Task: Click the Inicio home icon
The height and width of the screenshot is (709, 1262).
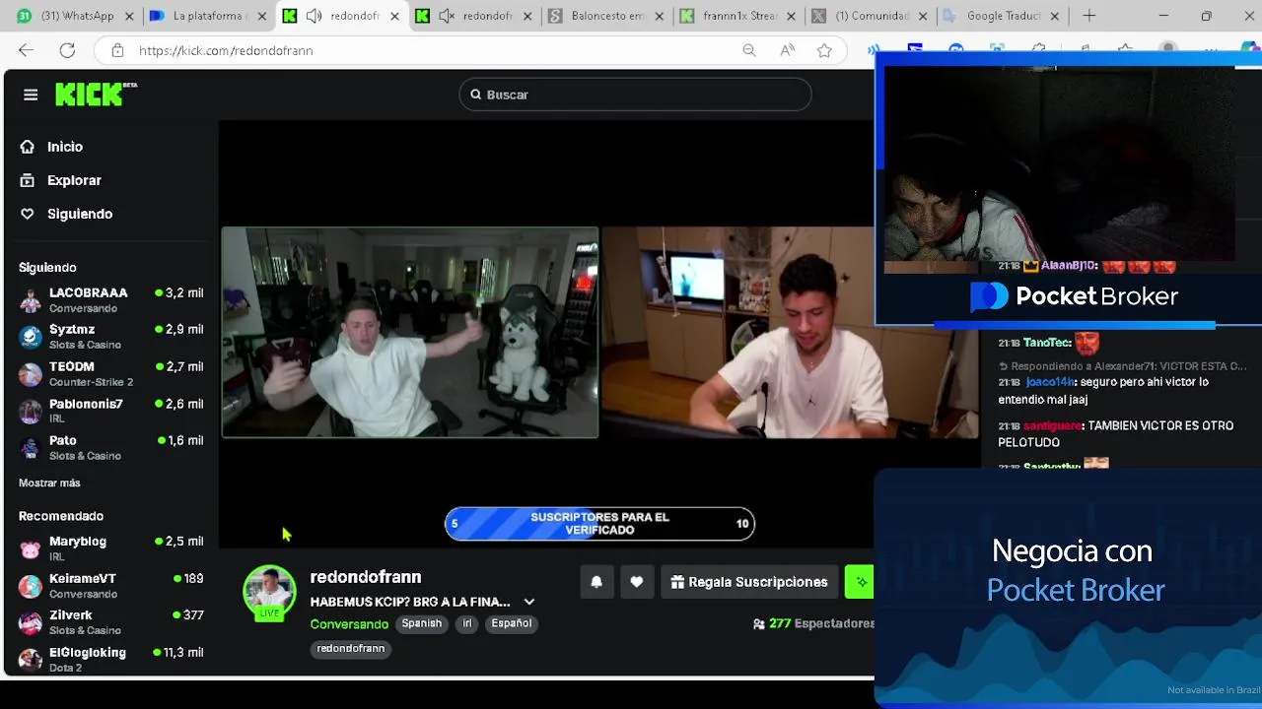Action: [28, 147]
